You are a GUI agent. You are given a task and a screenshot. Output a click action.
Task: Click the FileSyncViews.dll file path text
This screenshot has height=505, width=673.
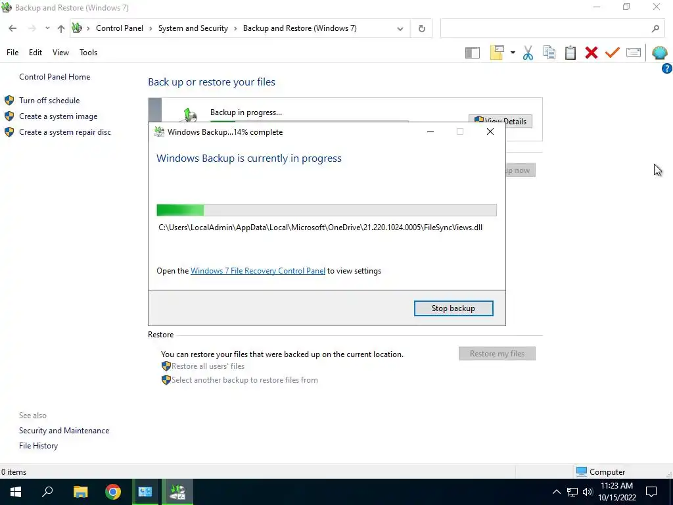click(320, 228)
